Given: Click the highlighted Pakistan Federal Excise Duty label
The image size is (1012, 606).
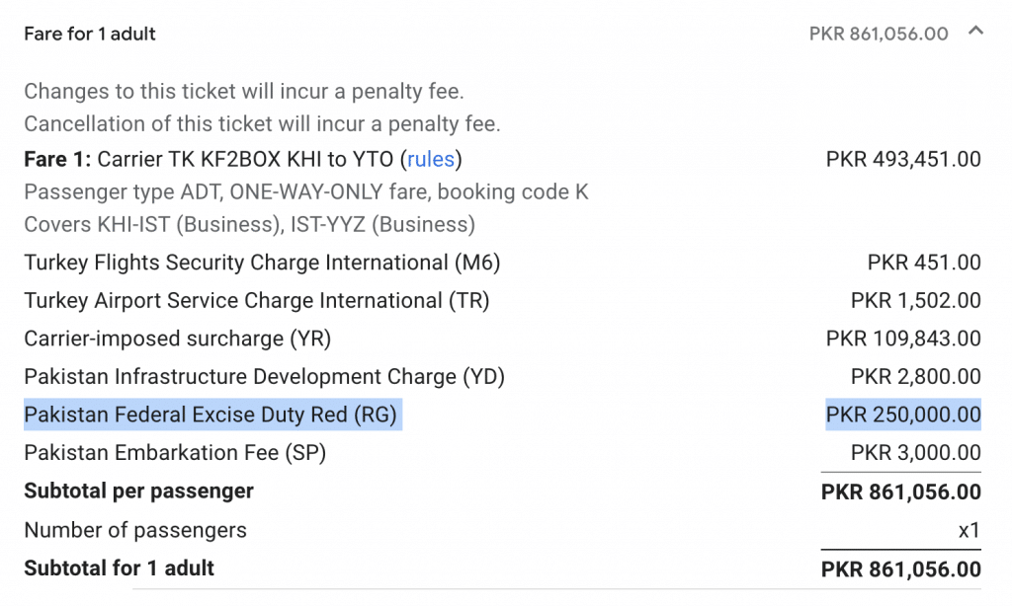Looking at the screenshot, I should 214,415.
